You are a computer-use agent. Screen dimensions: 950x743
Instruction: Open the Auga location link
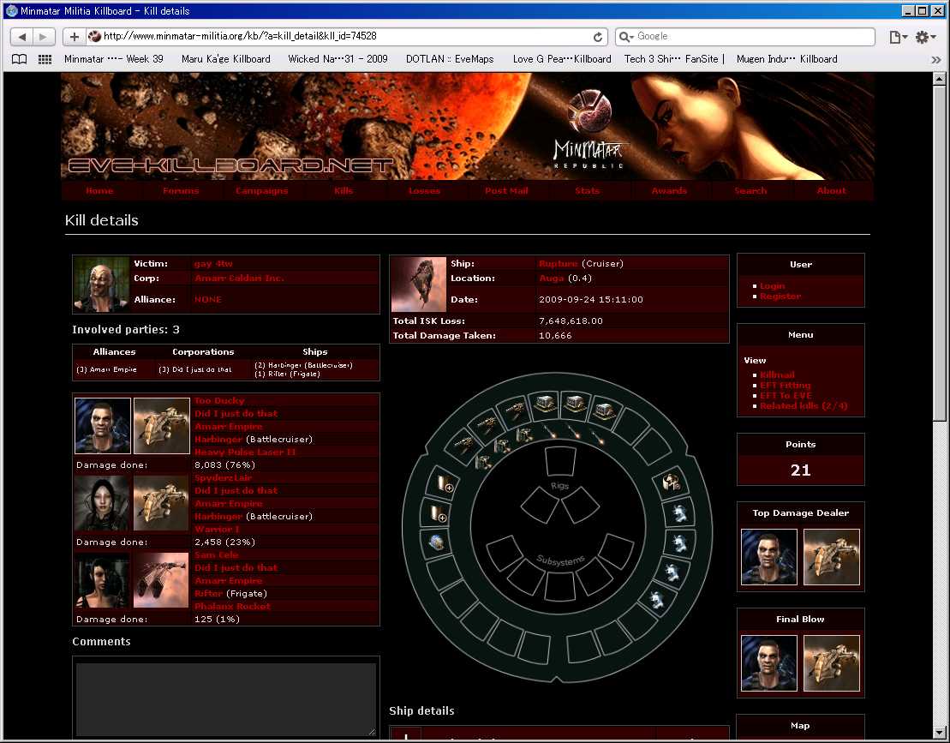[552, 279]
